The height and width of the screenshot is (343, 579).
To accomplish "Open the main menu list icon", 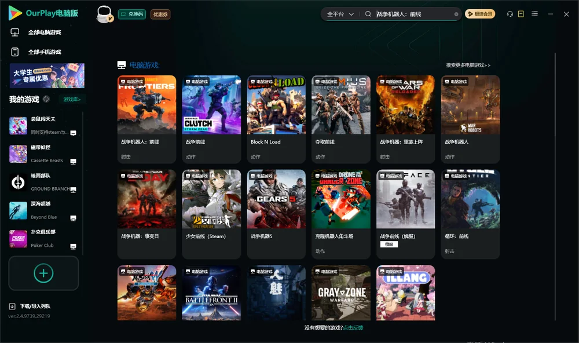I will click(x=534, y=14).
